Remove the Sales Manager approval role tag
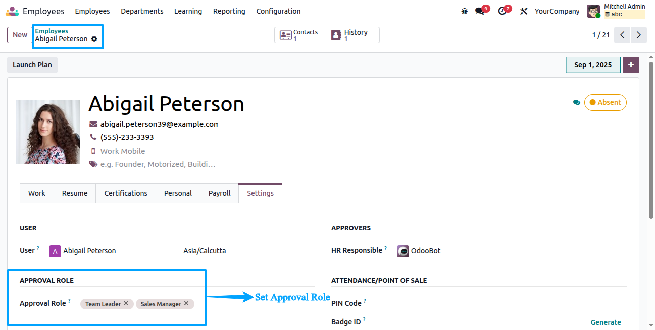Image resolution: width=655 pixels, height=330 pixels. 186,303
